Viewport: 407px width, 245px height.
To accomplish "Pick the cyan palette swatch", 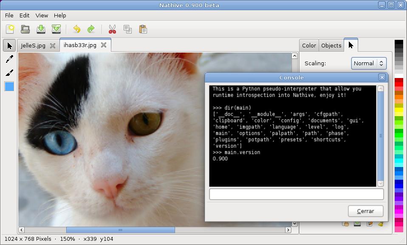I will [399, 161].
